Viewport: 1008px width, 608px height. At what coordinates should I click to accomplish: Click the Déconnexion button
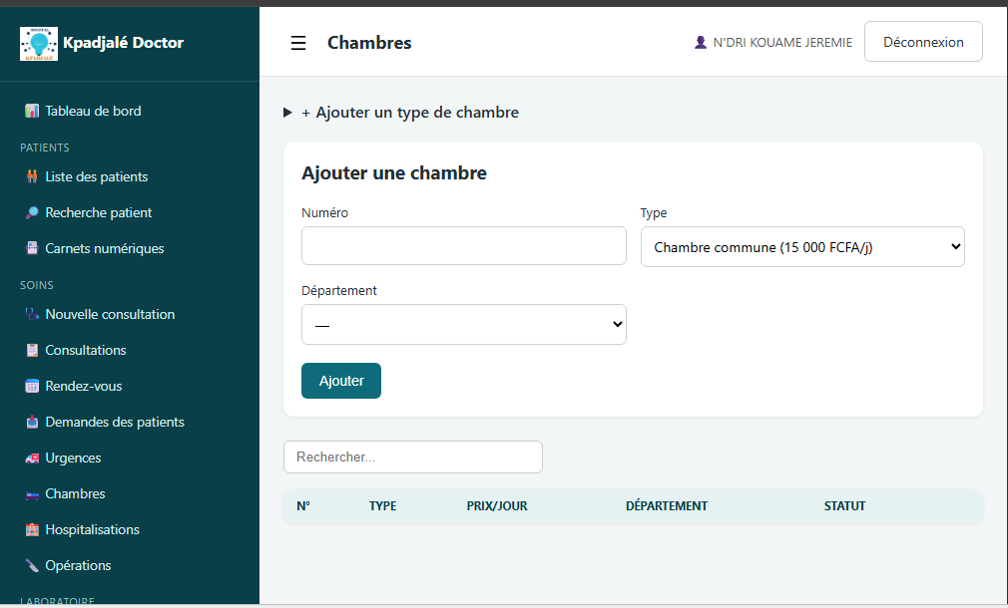tap(923, 42)
